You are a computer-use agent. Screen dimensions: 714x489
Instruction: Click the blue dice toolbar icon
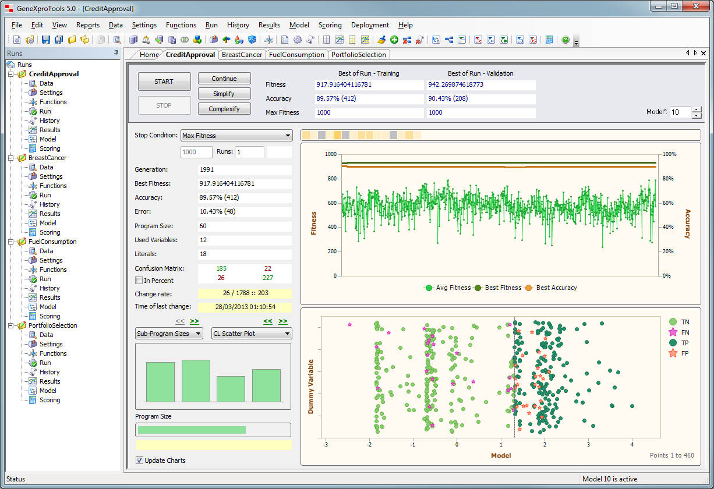coord(252,40)
